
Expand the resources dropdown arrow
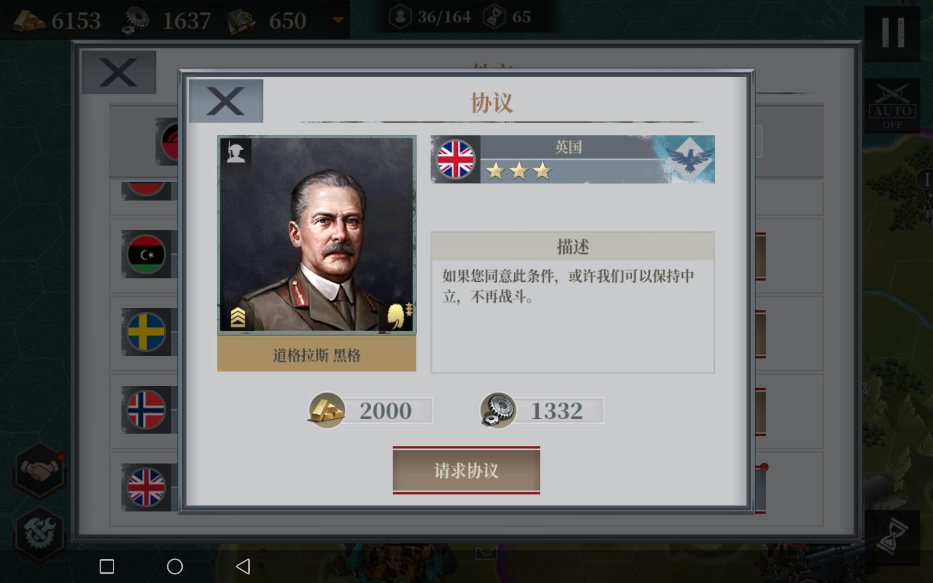coord(338,20)
